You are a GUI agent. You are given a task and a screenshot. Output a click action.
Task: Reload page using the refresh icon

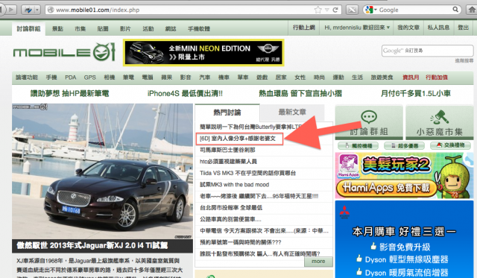335,10
